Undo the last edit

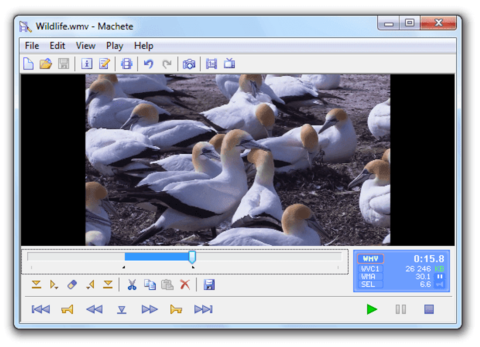[x=148, y=64]
